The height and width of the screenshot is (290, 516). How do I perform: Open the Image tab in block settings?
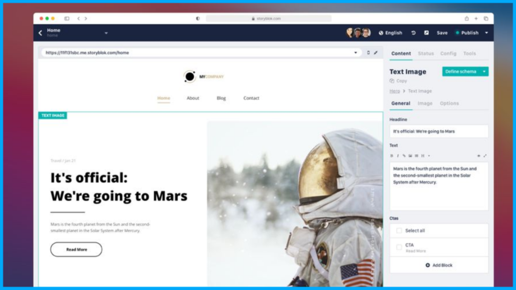pos(425,103)
